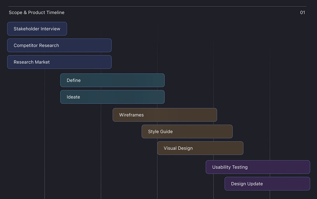Select the Wireframes task bar
This screenshot has height=199, width=317.
pyautogui.click(x=165, y=115)
